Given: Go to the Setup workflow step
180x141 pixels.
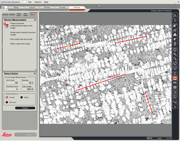Looking at the screenshot, I should [16, 8].
